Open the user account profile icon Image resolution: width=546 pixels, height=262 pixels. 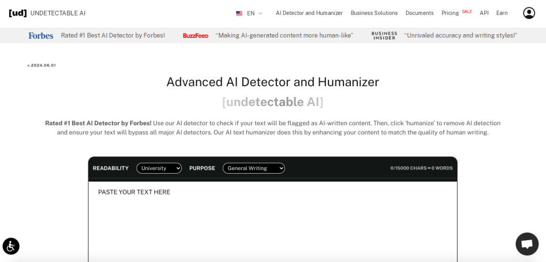(x=528, y=13)
